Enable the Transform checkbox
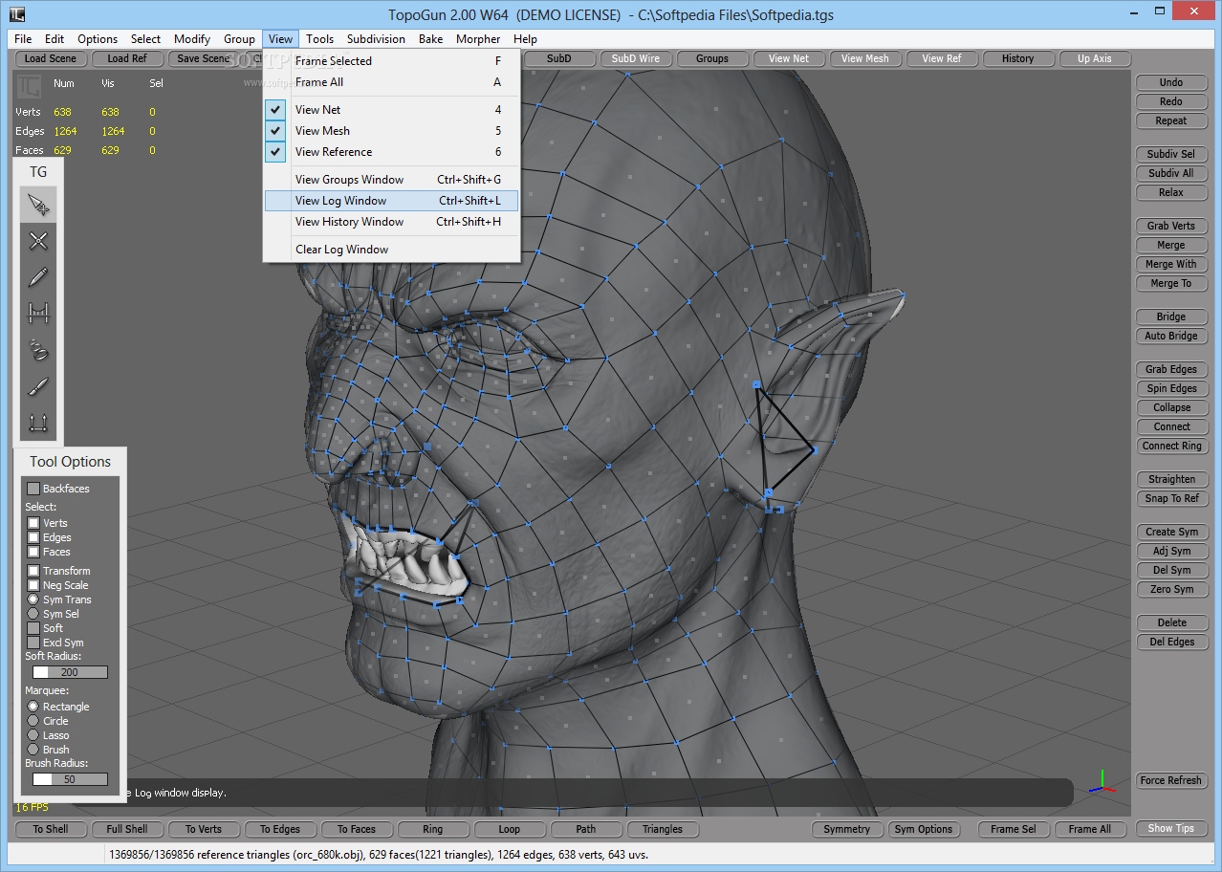Viewport: 1222px width, 872px height. click(x=33, y=571)
